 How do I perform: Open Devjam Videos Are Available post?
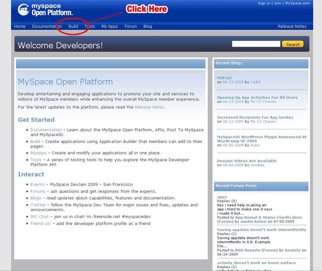(x=247, y=160)
